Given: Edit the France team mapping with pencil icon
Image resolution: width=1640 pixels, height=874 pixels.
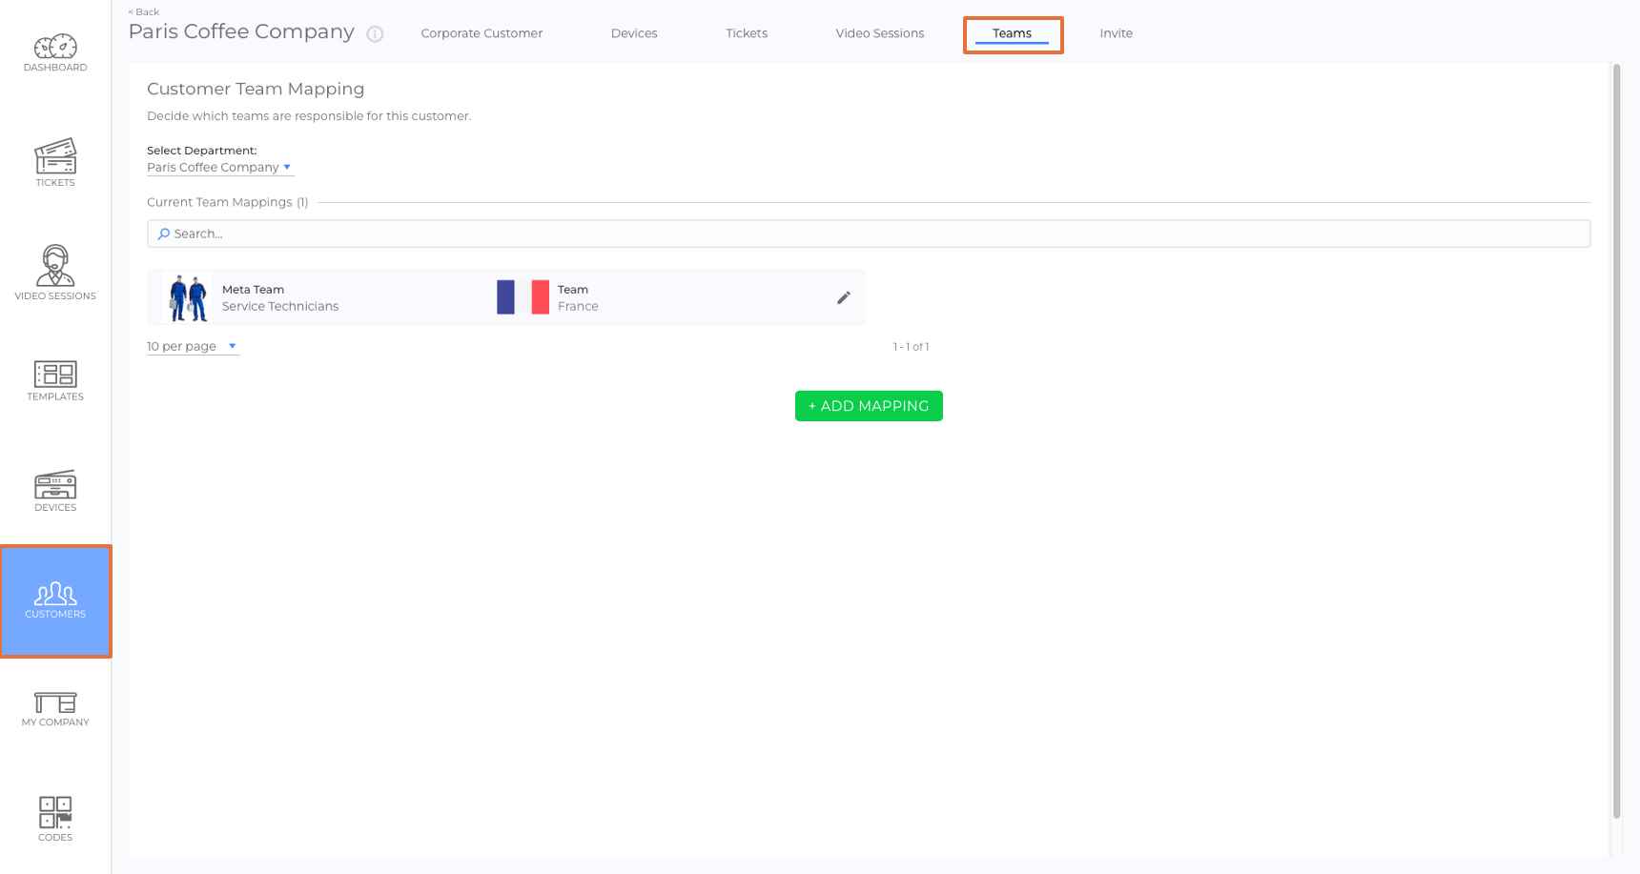Looking at the screenshot, I should coord(844,298).
